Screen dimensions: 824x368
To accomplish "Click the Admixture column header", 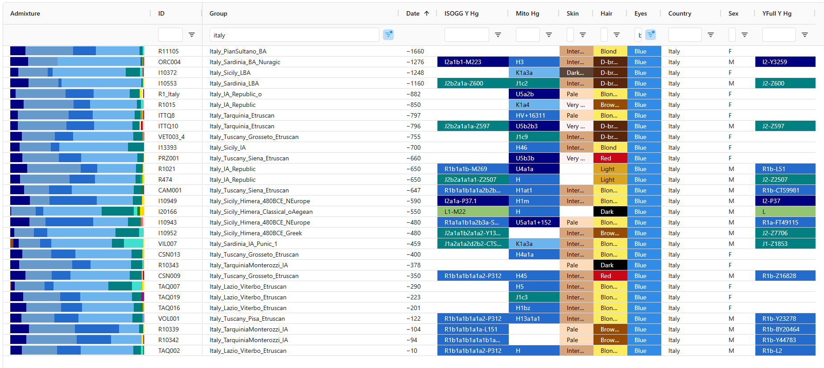I will click(x=25, y=13).
